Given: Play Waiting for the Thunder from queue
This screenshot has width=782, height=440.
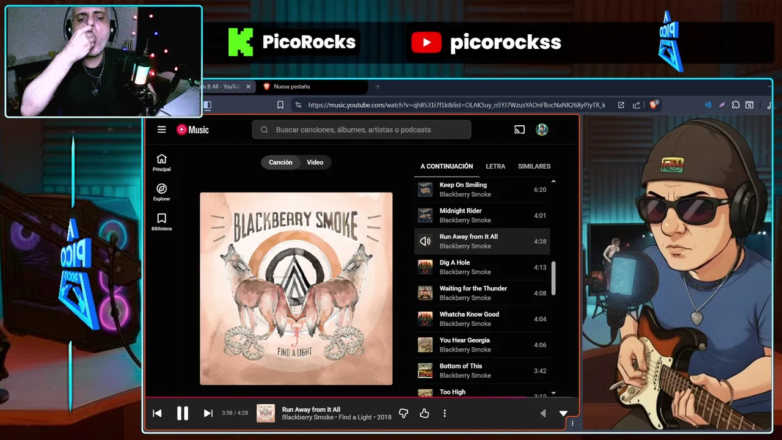Looking at the screenshot, I should pyautogui.click(x=482, y=293).
